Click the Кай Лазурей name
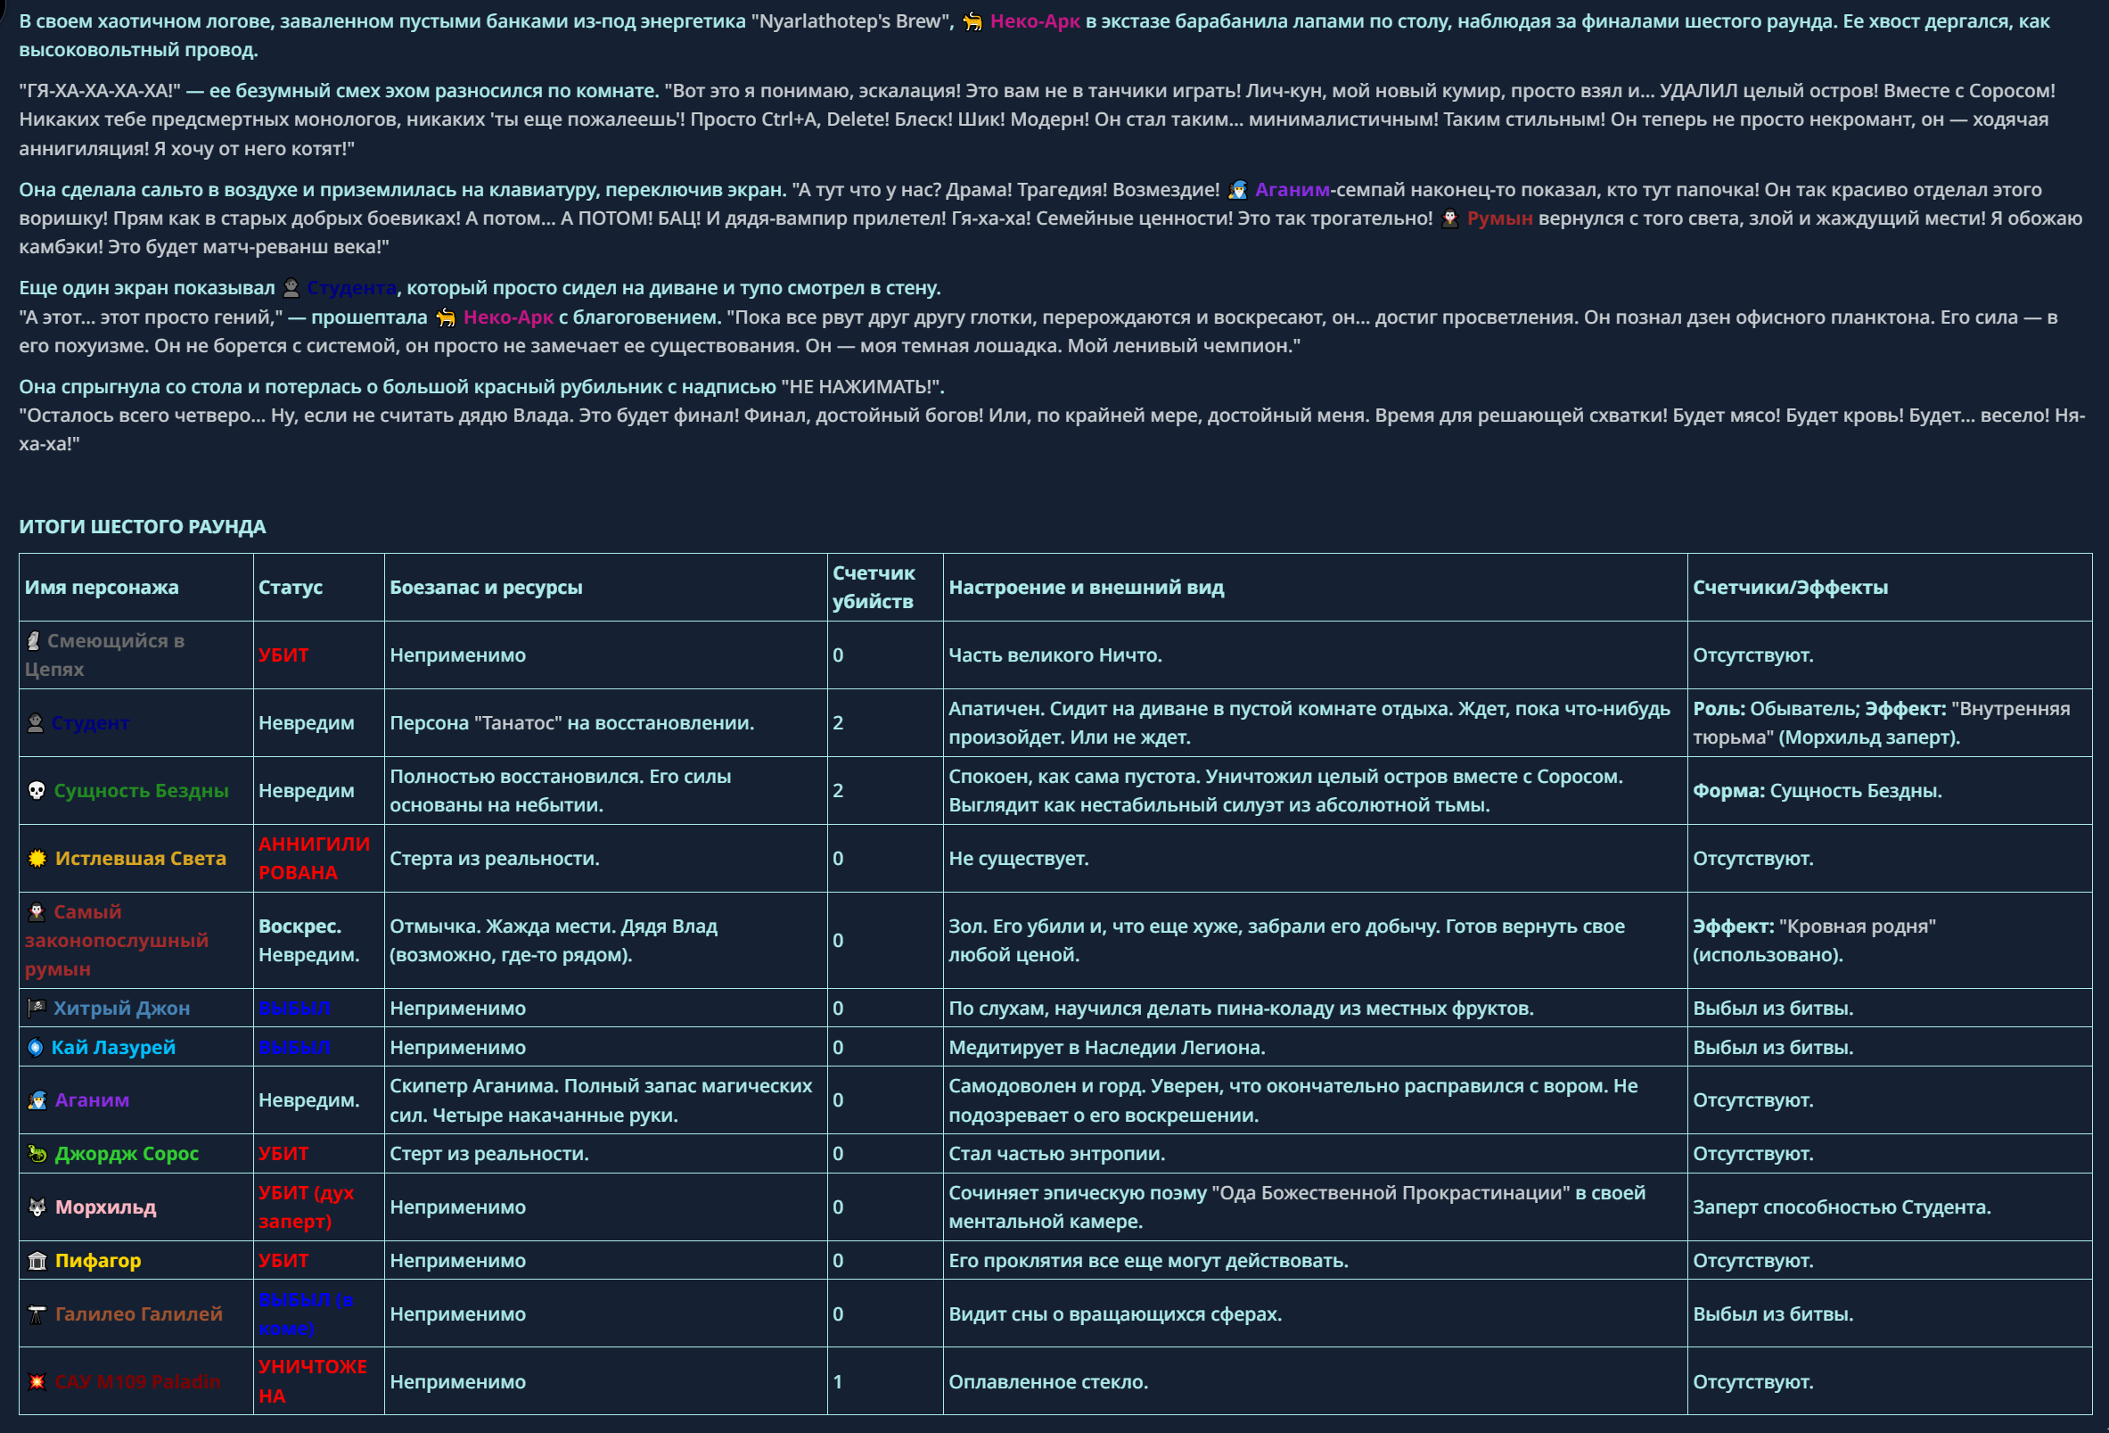The image size is (2109, 1433). pyautogui.click(x=113, y=1047)
